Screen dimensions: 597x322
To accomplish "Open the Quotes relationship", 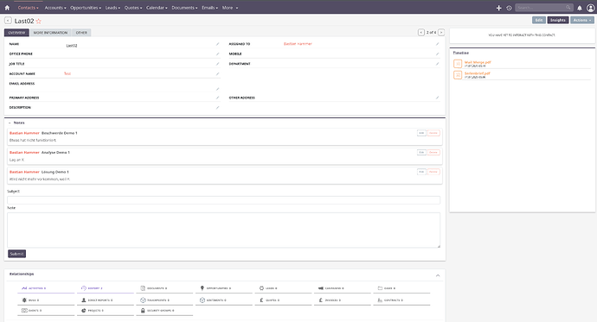I will (283, 300).
